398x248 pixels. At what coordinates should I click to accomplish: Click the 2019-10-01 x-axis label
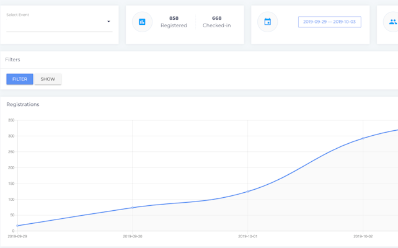[x=248, y=236]
